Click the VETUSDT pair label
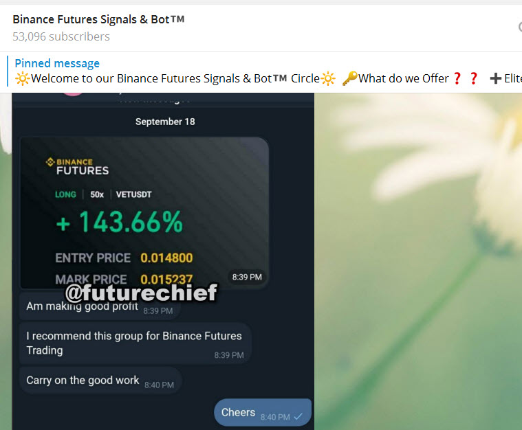Image resolution: width=522 pixels, height=430 pixels. (x=133, y=194)
